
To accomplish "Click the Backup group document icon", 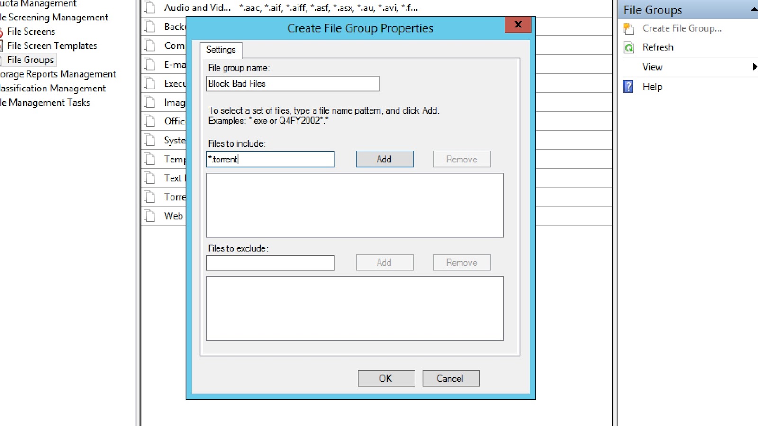I will (x=150, y=27).
